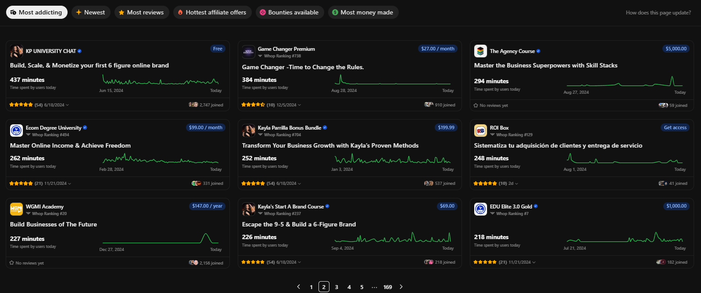Viewport: 701px width, 293px height.
Task: Click verified badge beside The Agency Course
Action: tap(538, 51)
